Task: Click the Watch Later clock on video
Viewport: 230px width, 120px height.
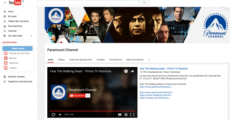Action: [x=126, y=71]
